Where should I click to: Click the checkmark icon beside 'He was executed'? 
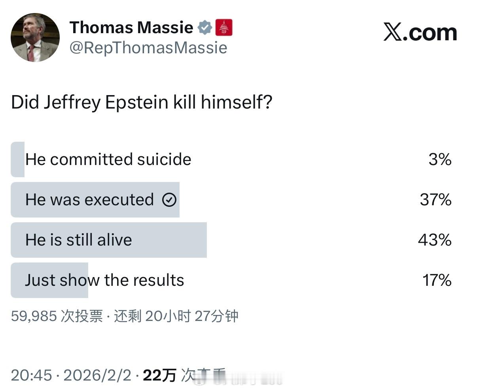[169, 200]
